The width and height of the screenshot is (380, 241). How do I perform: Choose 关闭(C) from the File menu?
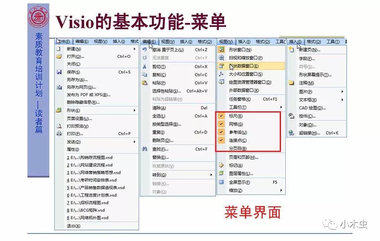(73, 64)
